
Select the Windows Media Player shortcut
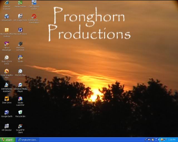pyautogui.click(x=20, y=88)
